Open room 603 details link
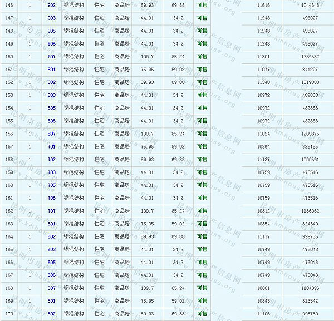Viewport: 334px width, 321px height. click(x=52, y=249)
